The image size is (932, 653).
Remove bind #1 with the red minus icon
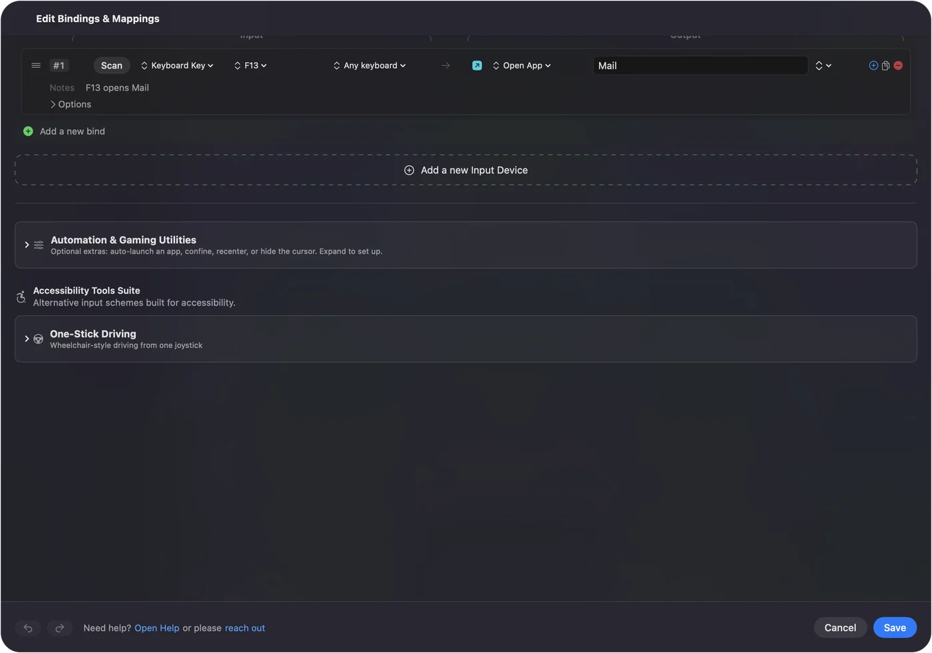click(898, 65)
